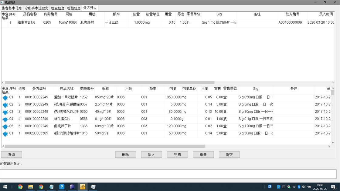Viewport: 340px width, 191px height.
Task: Switch to the 检验信息 tab
Action: click(74, 8)
